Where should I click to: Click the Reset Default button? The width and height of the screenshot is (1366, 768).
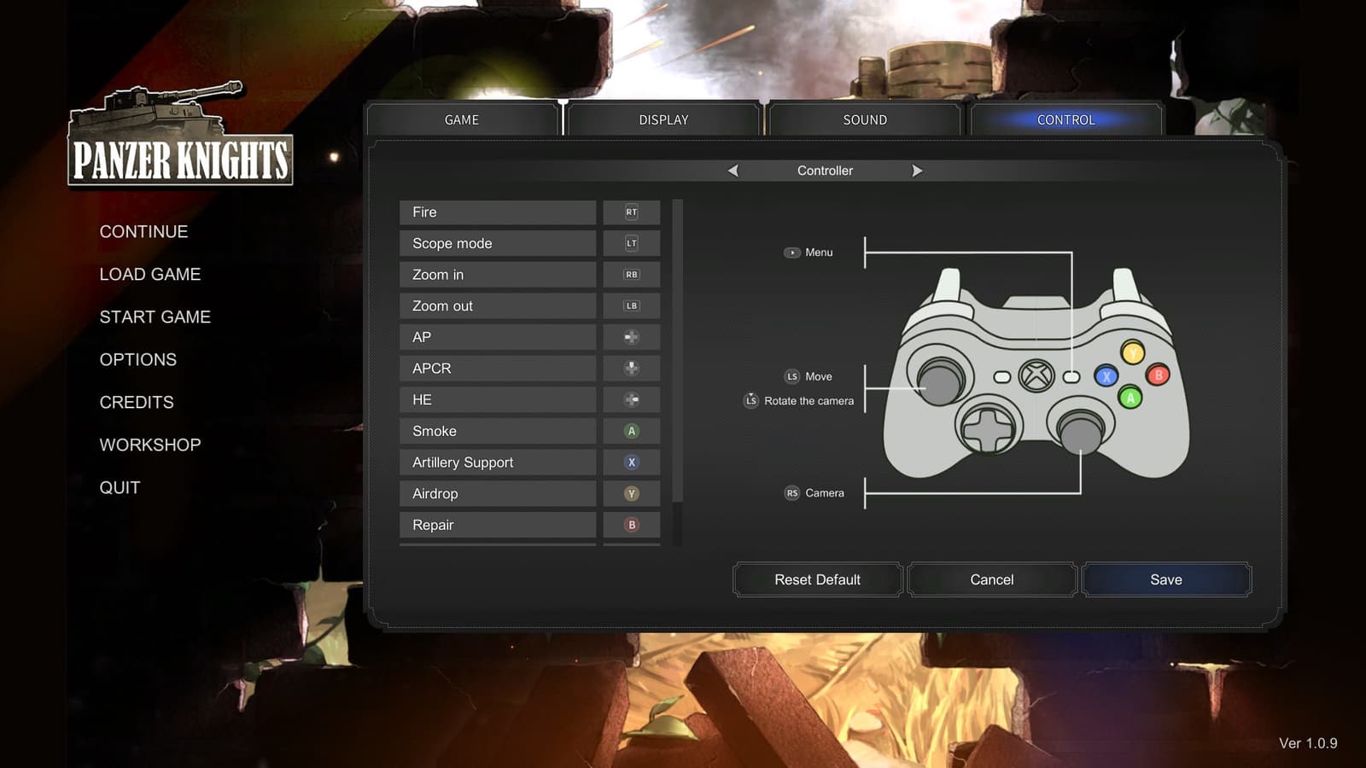817,579
